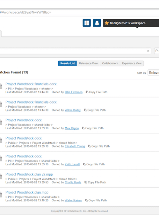Click copy icon beside Wilma Bailey's row
Image resolution: width=159 pixels, height=215 pixels.
(85, 110)
